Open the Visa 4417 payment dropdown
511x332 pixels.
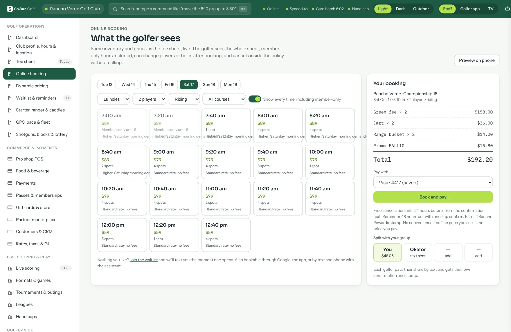[433, 183]
